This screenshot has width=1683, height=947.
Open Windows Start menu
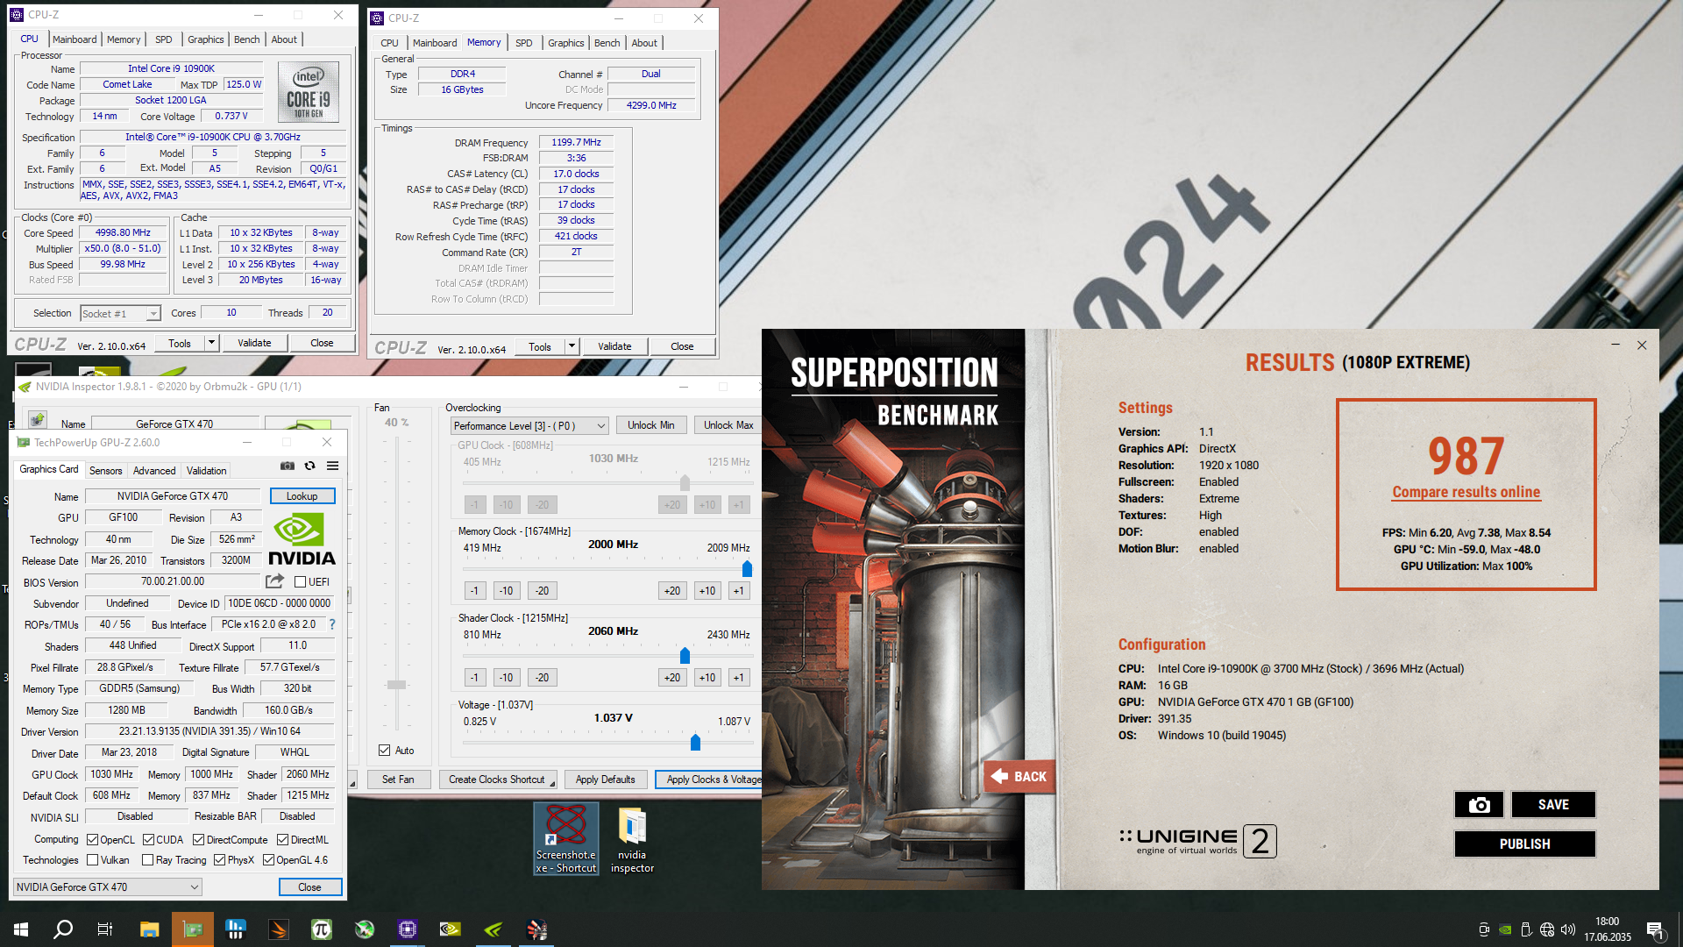pyautogui.click(x=21, y=929)
